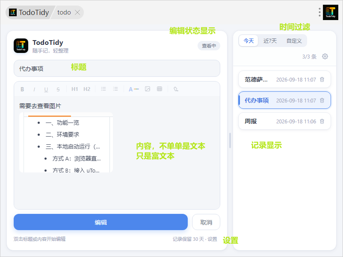Click the 取消 button
This screenshot has height=257, width=343.
206,222
